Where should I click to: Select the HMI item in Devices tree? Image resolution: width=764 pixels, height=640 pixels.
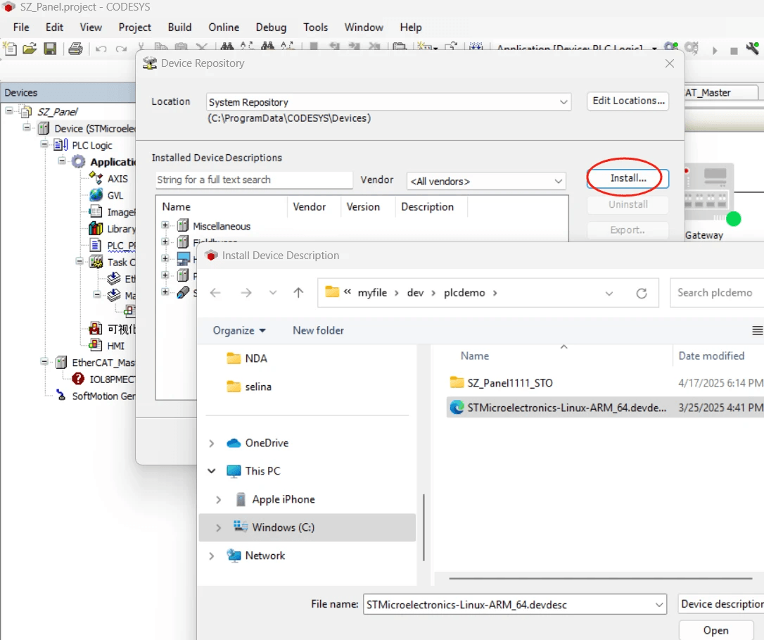tap(115, 346)
